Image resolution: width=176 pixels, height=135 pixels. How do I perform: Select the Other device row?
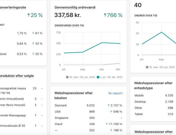click(154, 108)
